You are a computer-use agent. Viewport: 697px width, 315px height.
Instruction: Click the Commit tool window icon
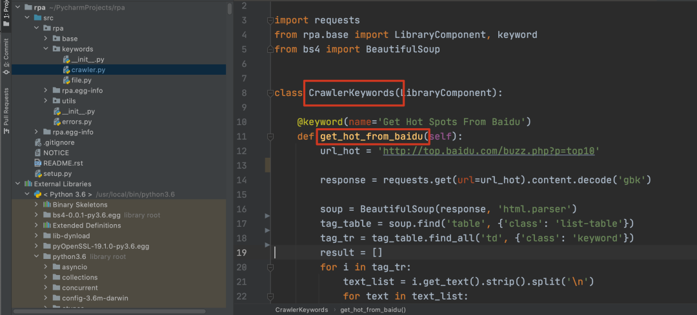pyautogui.click(x=6, y=71)
